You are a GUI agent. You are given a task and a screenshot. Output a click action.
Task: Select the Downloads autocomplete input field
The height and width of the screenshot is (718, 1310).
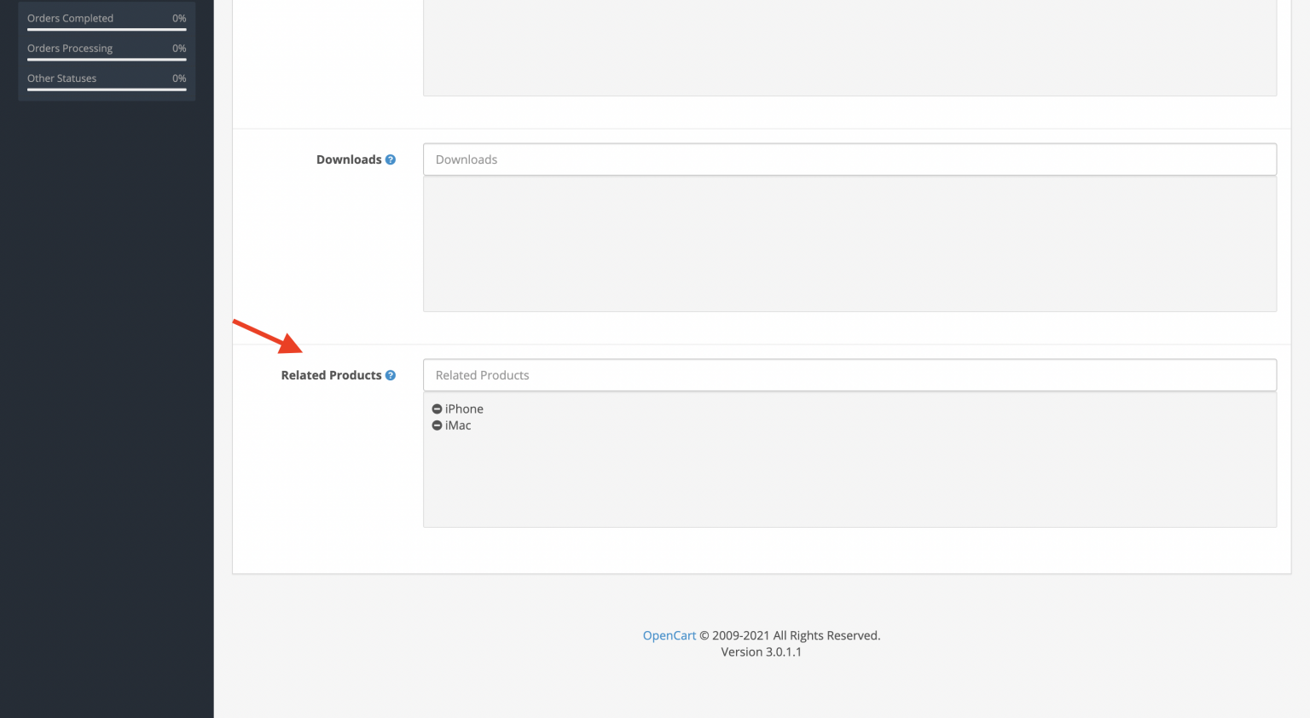849,159
